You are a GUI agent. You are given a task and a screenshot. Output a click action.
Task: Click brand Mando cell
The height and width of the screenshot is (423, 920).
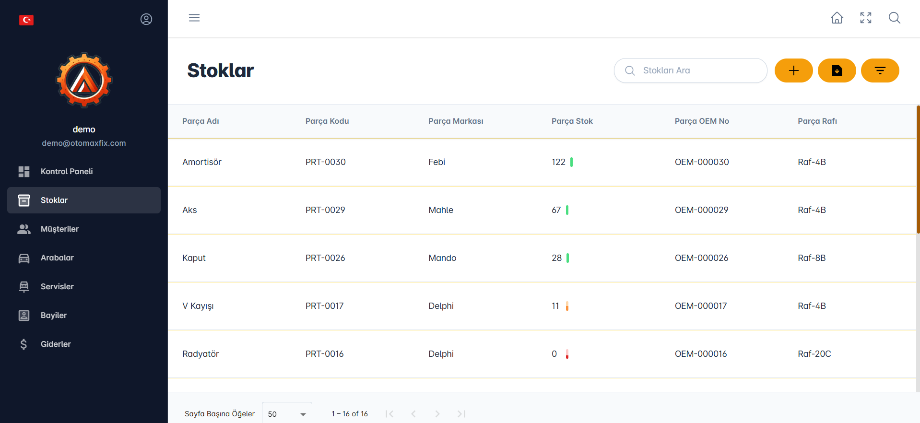[x=442, y=258]
